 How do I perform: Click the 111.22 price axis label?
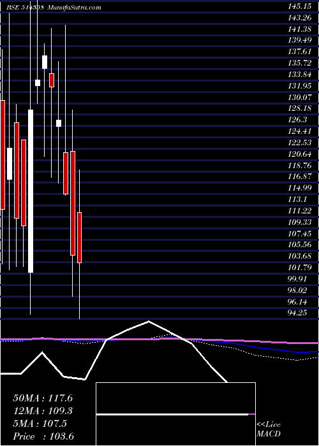(301, 211)
